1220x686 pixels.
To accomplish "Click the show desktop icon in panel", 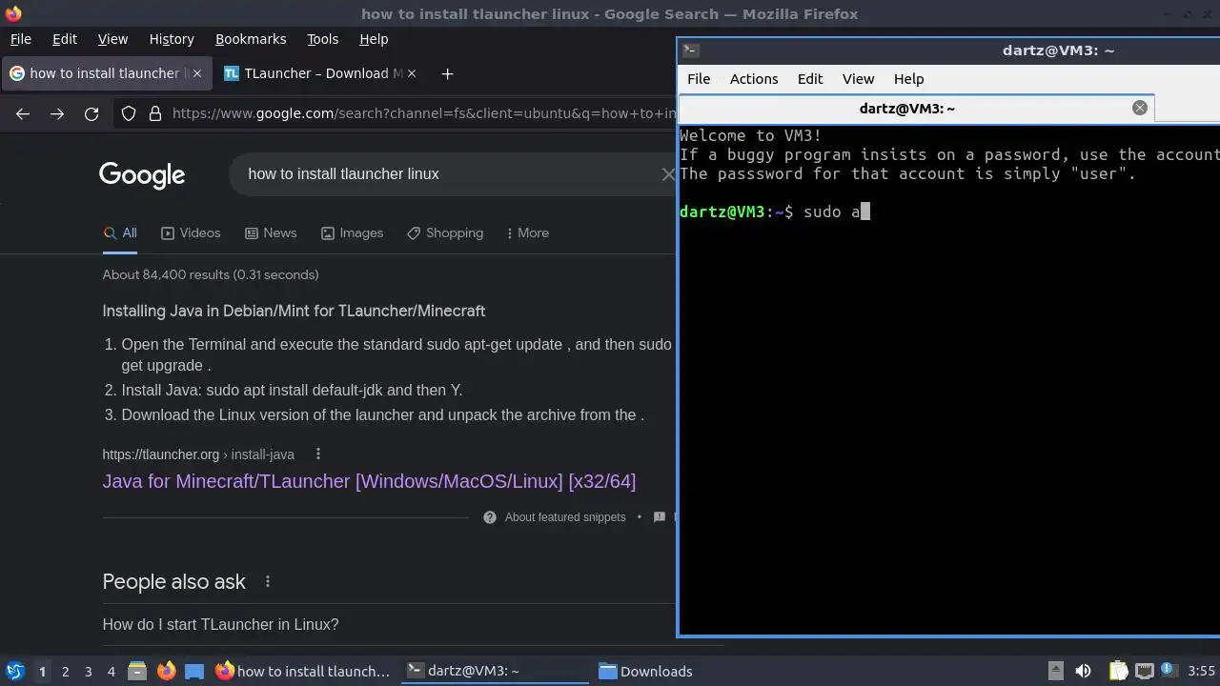I will tap(194, 671).
